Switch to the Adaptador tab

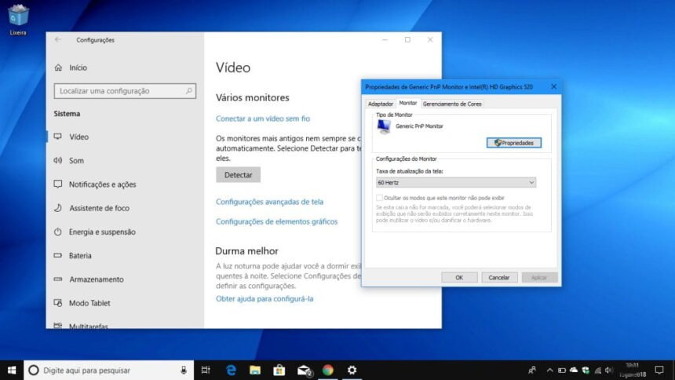[x=380, y=104]
